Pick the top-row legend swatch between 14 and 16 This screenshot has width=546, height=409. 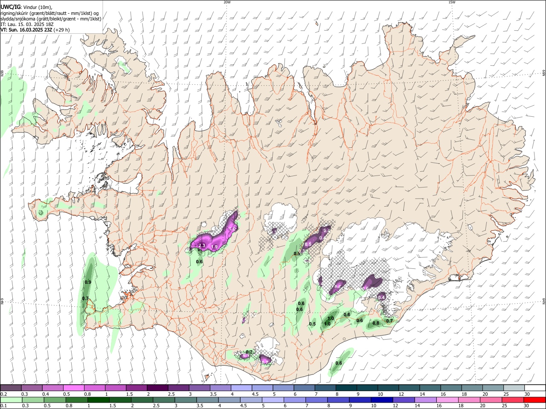click(x=430, y=388)
